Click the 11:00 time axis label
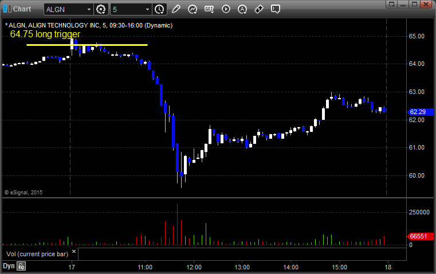The height and width of the screenshot is (274, 436). pos(145,267)
